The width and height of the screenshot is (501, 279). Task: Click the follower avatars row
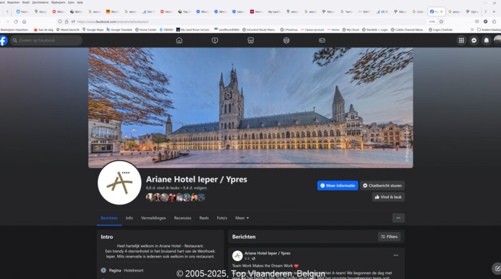(x=175, y=197)
